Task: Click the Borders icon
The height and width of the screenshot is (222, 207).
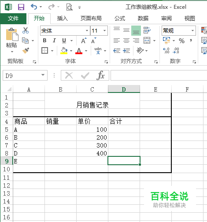Action: coord(44,51)
